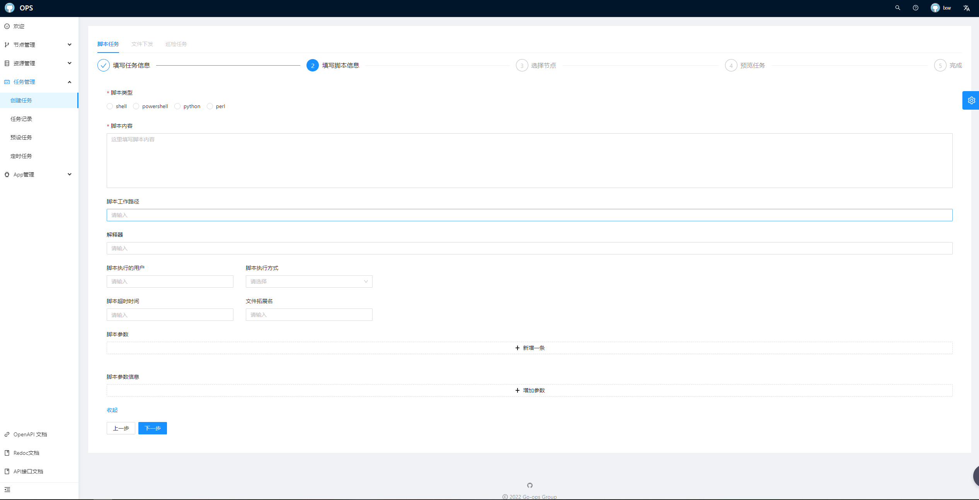The image size is (979, 500).
Task: Click the 新增一条 add row button
Action: click(x=530, y=348)
